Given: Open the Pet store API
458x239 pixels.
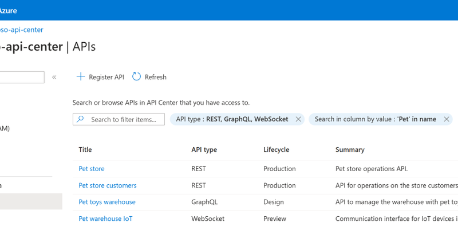Looking at the screenshot, I should 92,169.
